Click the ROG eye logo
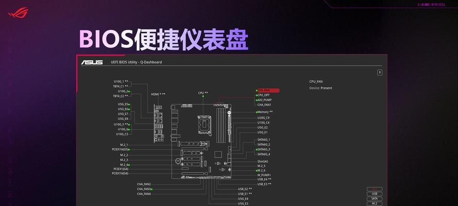 point(18,12)
